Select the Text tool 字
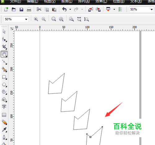The height and width of the screenshot is (145, 155). (x=4, y=107)
